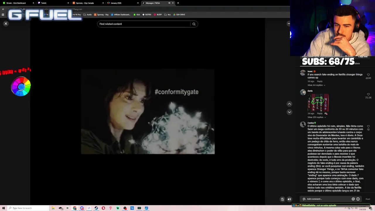
Task: Insert a mention with @ icon
Action: (x=353, y=199)
